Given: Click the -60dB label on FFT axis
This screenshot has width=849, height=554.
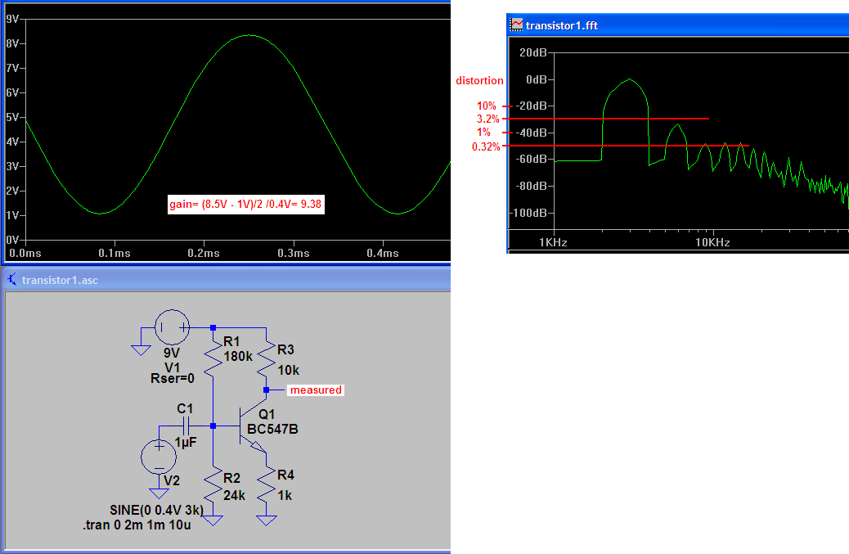Looking at the screenshot, I should pos(531,159).
